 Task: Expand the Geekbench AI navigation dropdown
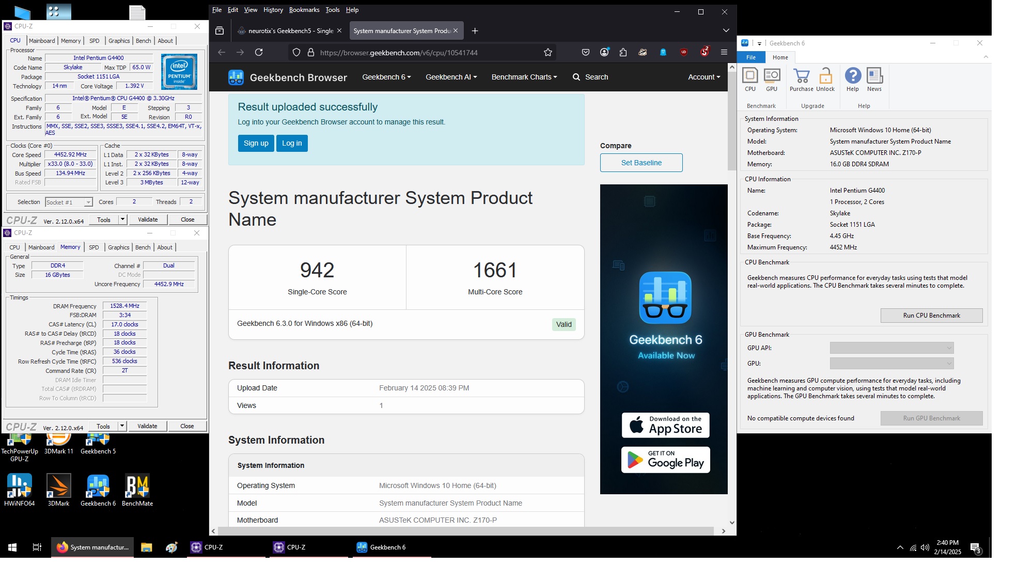[x=451, y=77]
